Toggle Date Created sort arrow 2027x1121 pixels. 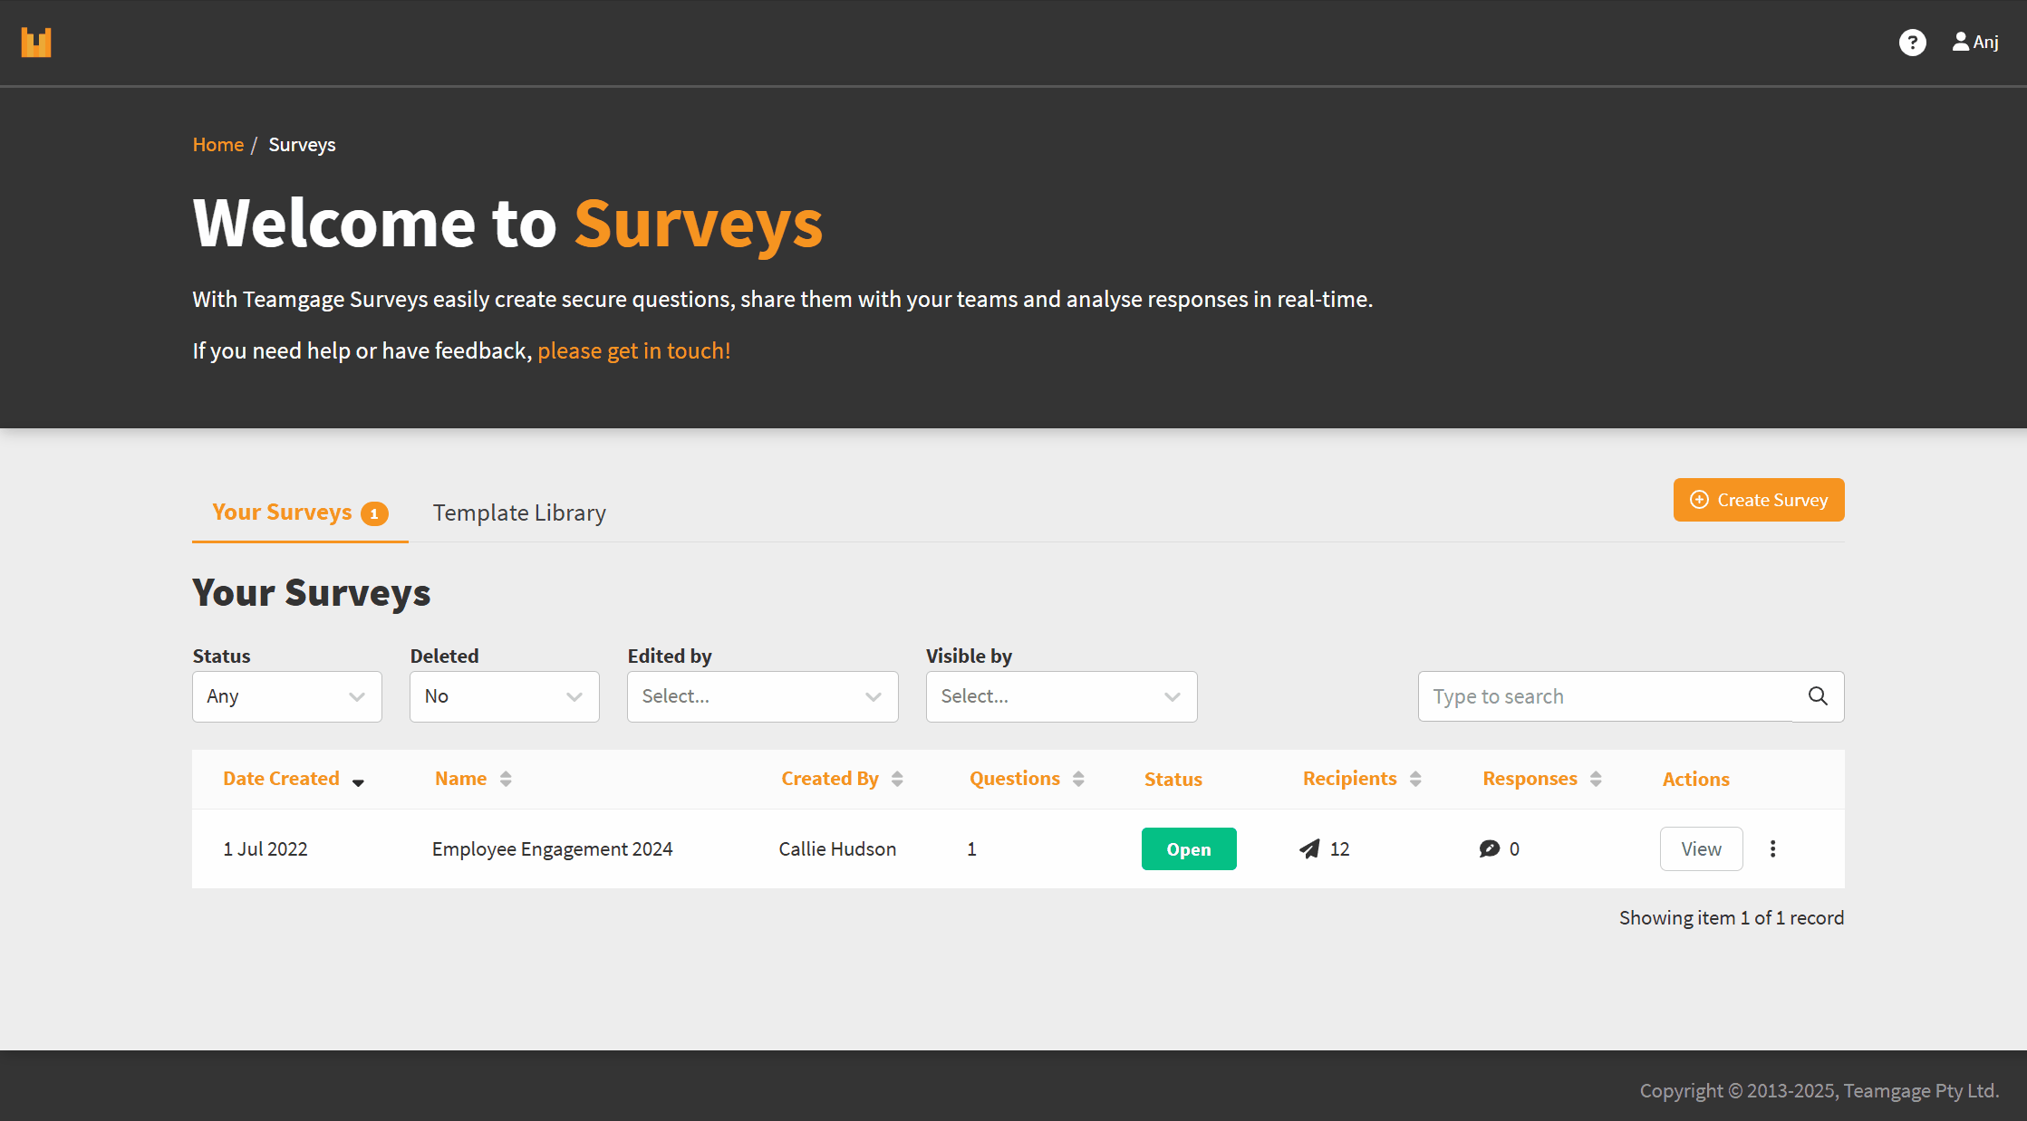coord(358,782)
